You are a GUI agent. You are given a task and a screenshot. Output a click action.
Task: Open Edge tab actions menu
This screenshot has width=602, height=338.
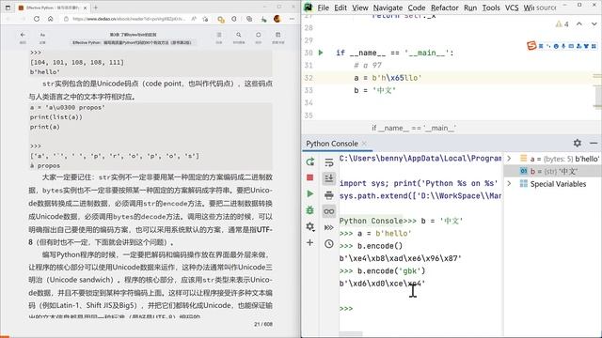click(x=8, y=8)
